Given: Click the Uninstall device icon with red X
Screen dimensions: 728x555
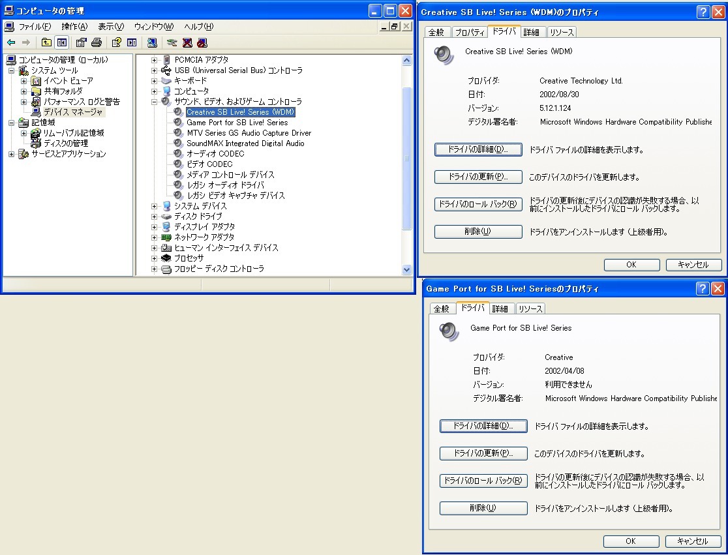Looking at the screenshot, I should [x=187, y=42].
